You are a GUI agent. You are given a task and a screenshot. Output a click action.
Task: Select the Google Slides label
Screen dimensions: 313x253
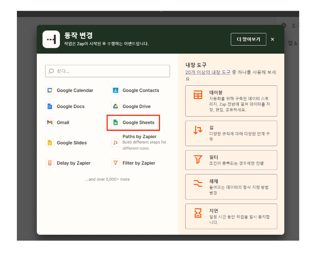coord(72,143)
